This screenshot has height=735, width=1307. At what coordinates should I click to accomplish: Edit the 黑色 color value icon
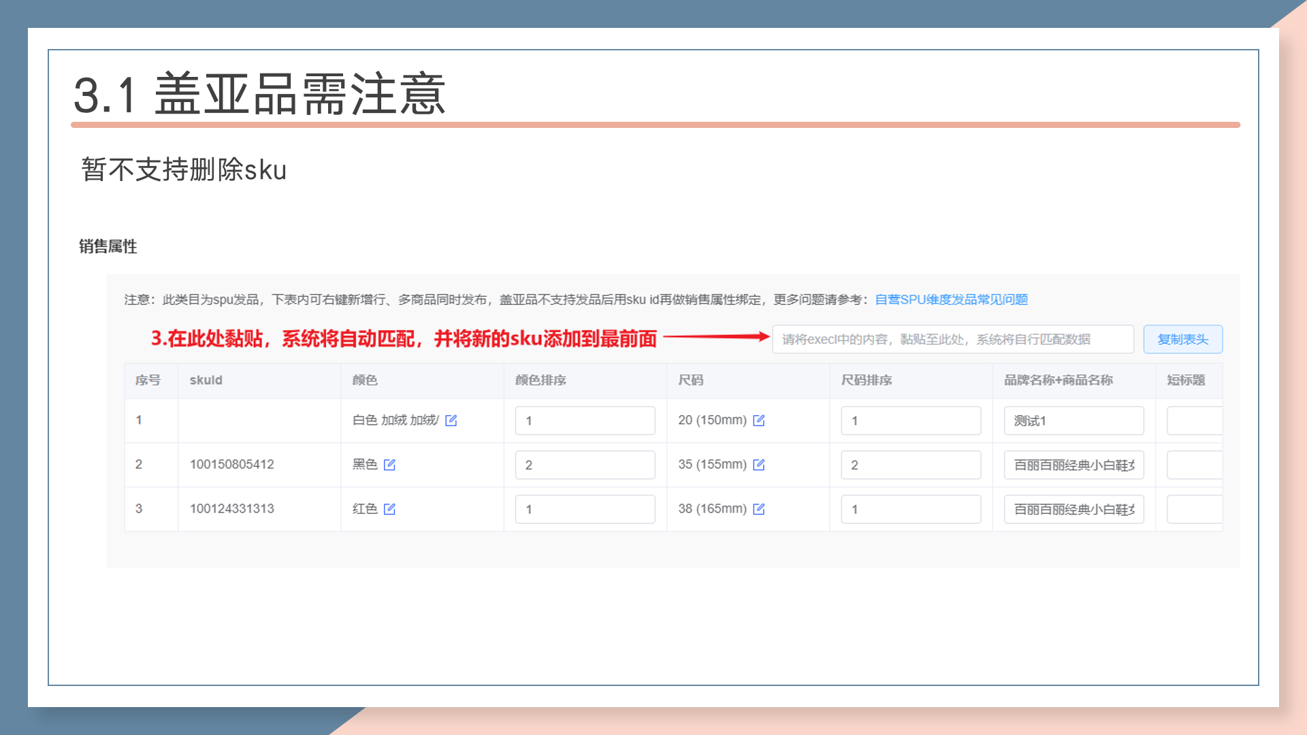coord(389,465)
